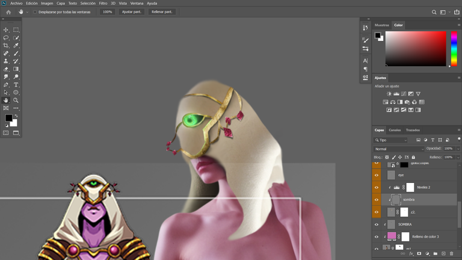This screenshot has height=260, width=462.
Task: Select the Clone Stamp tool
Action: [x=6, y=61]
